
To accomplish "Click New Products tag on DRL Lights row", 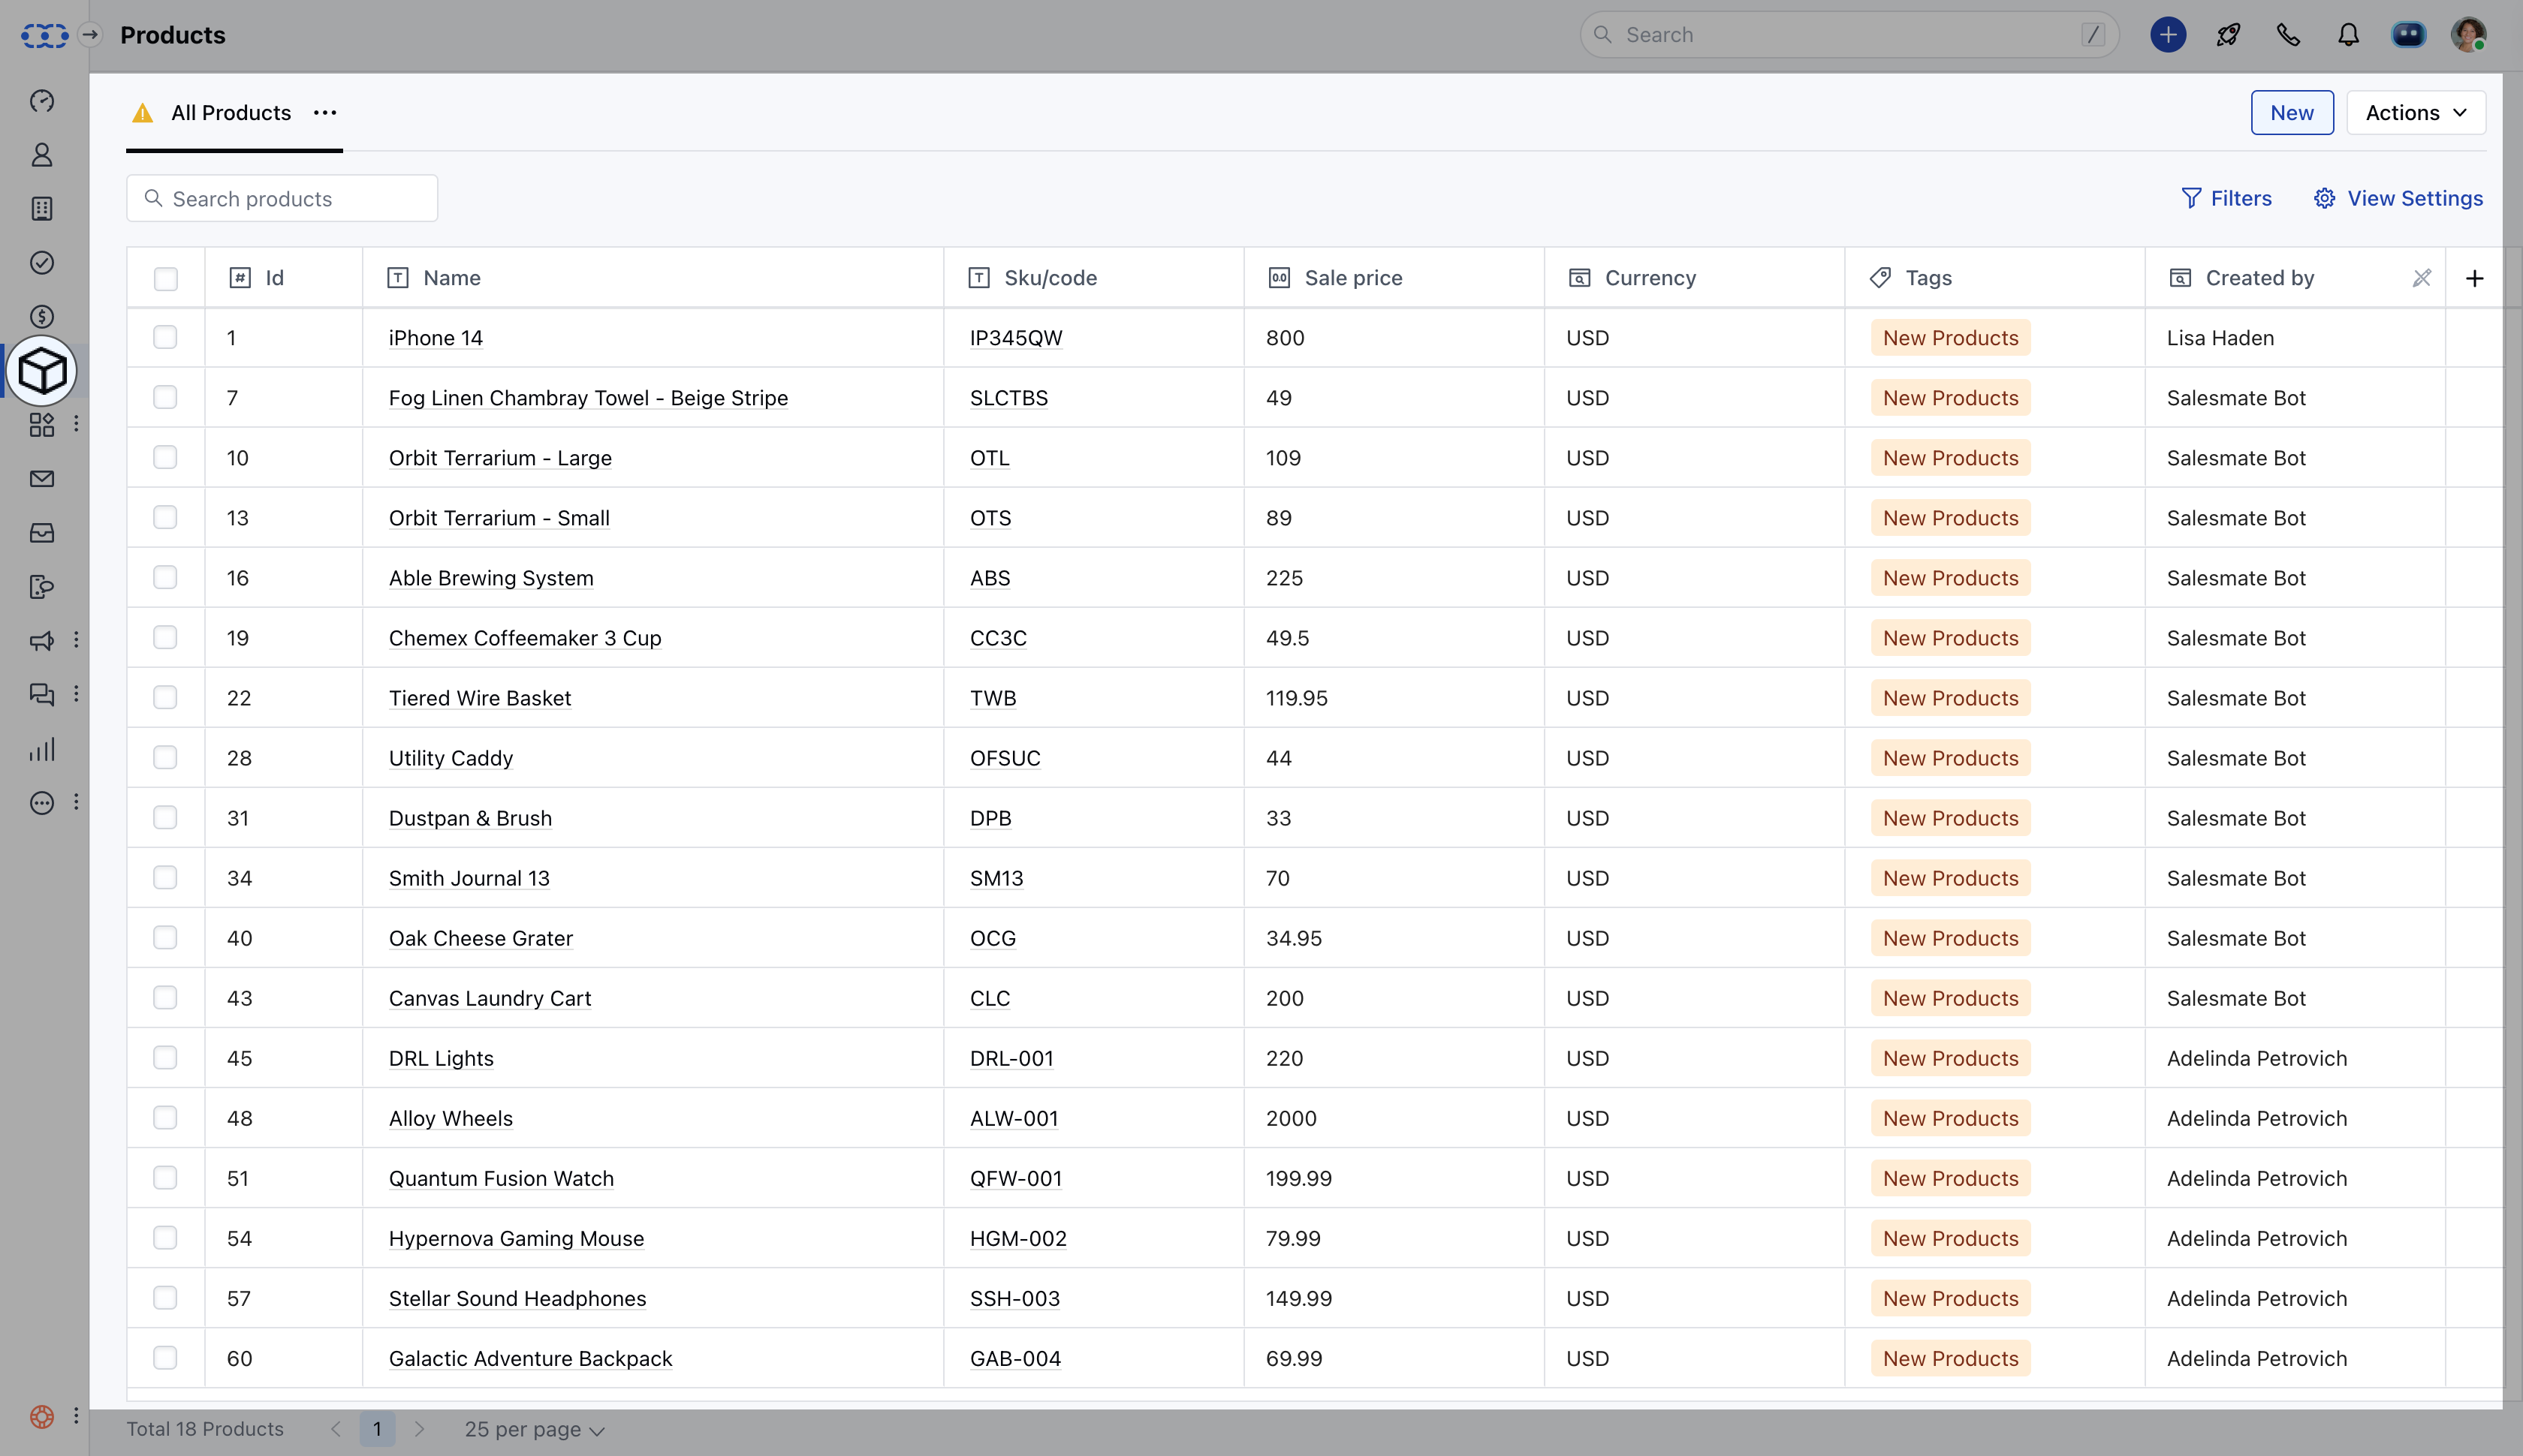I will click(x=1950, y=1058).
